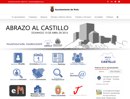The width and height of the screenshot is (130, 99).
Task: Open Tu Ayuntamiento menu
Action: coord(18,17)
